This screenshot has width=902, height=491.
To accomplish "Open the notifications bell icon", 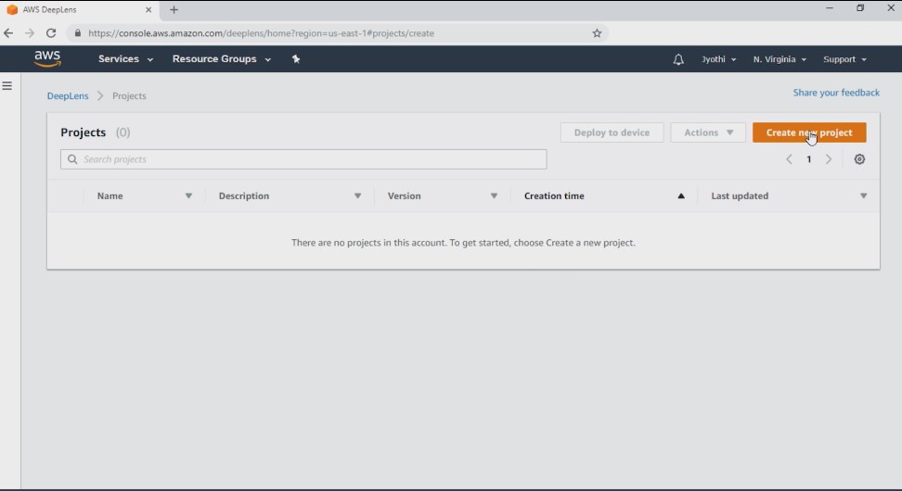I will (678, 59).
